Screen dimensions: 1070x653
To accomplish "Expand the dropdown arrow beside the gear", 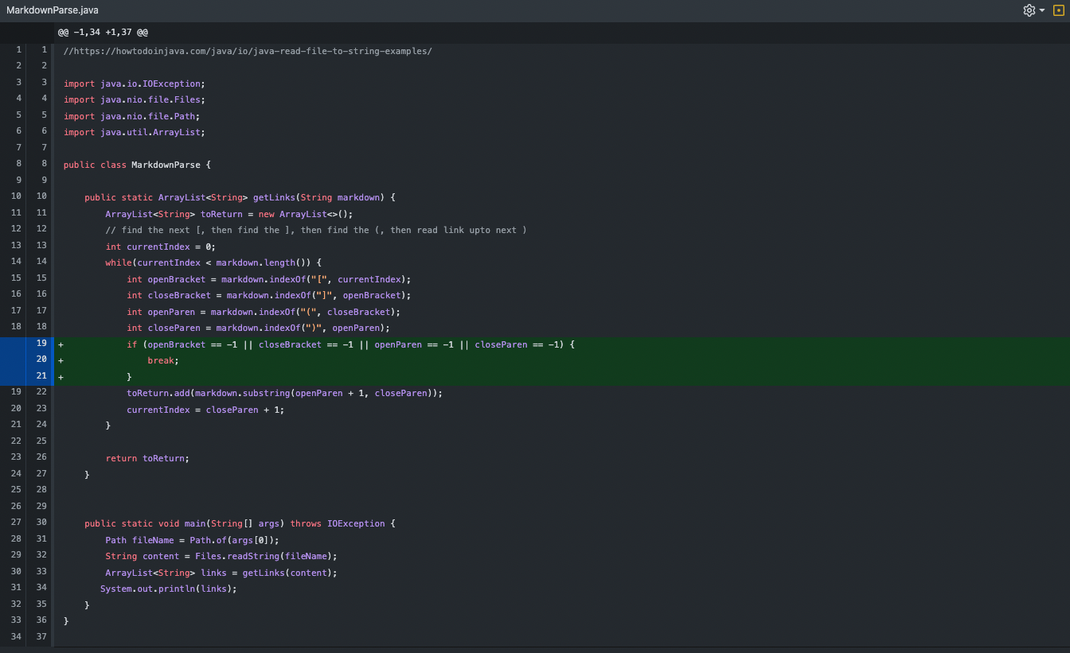I will tap(1042, 10).
